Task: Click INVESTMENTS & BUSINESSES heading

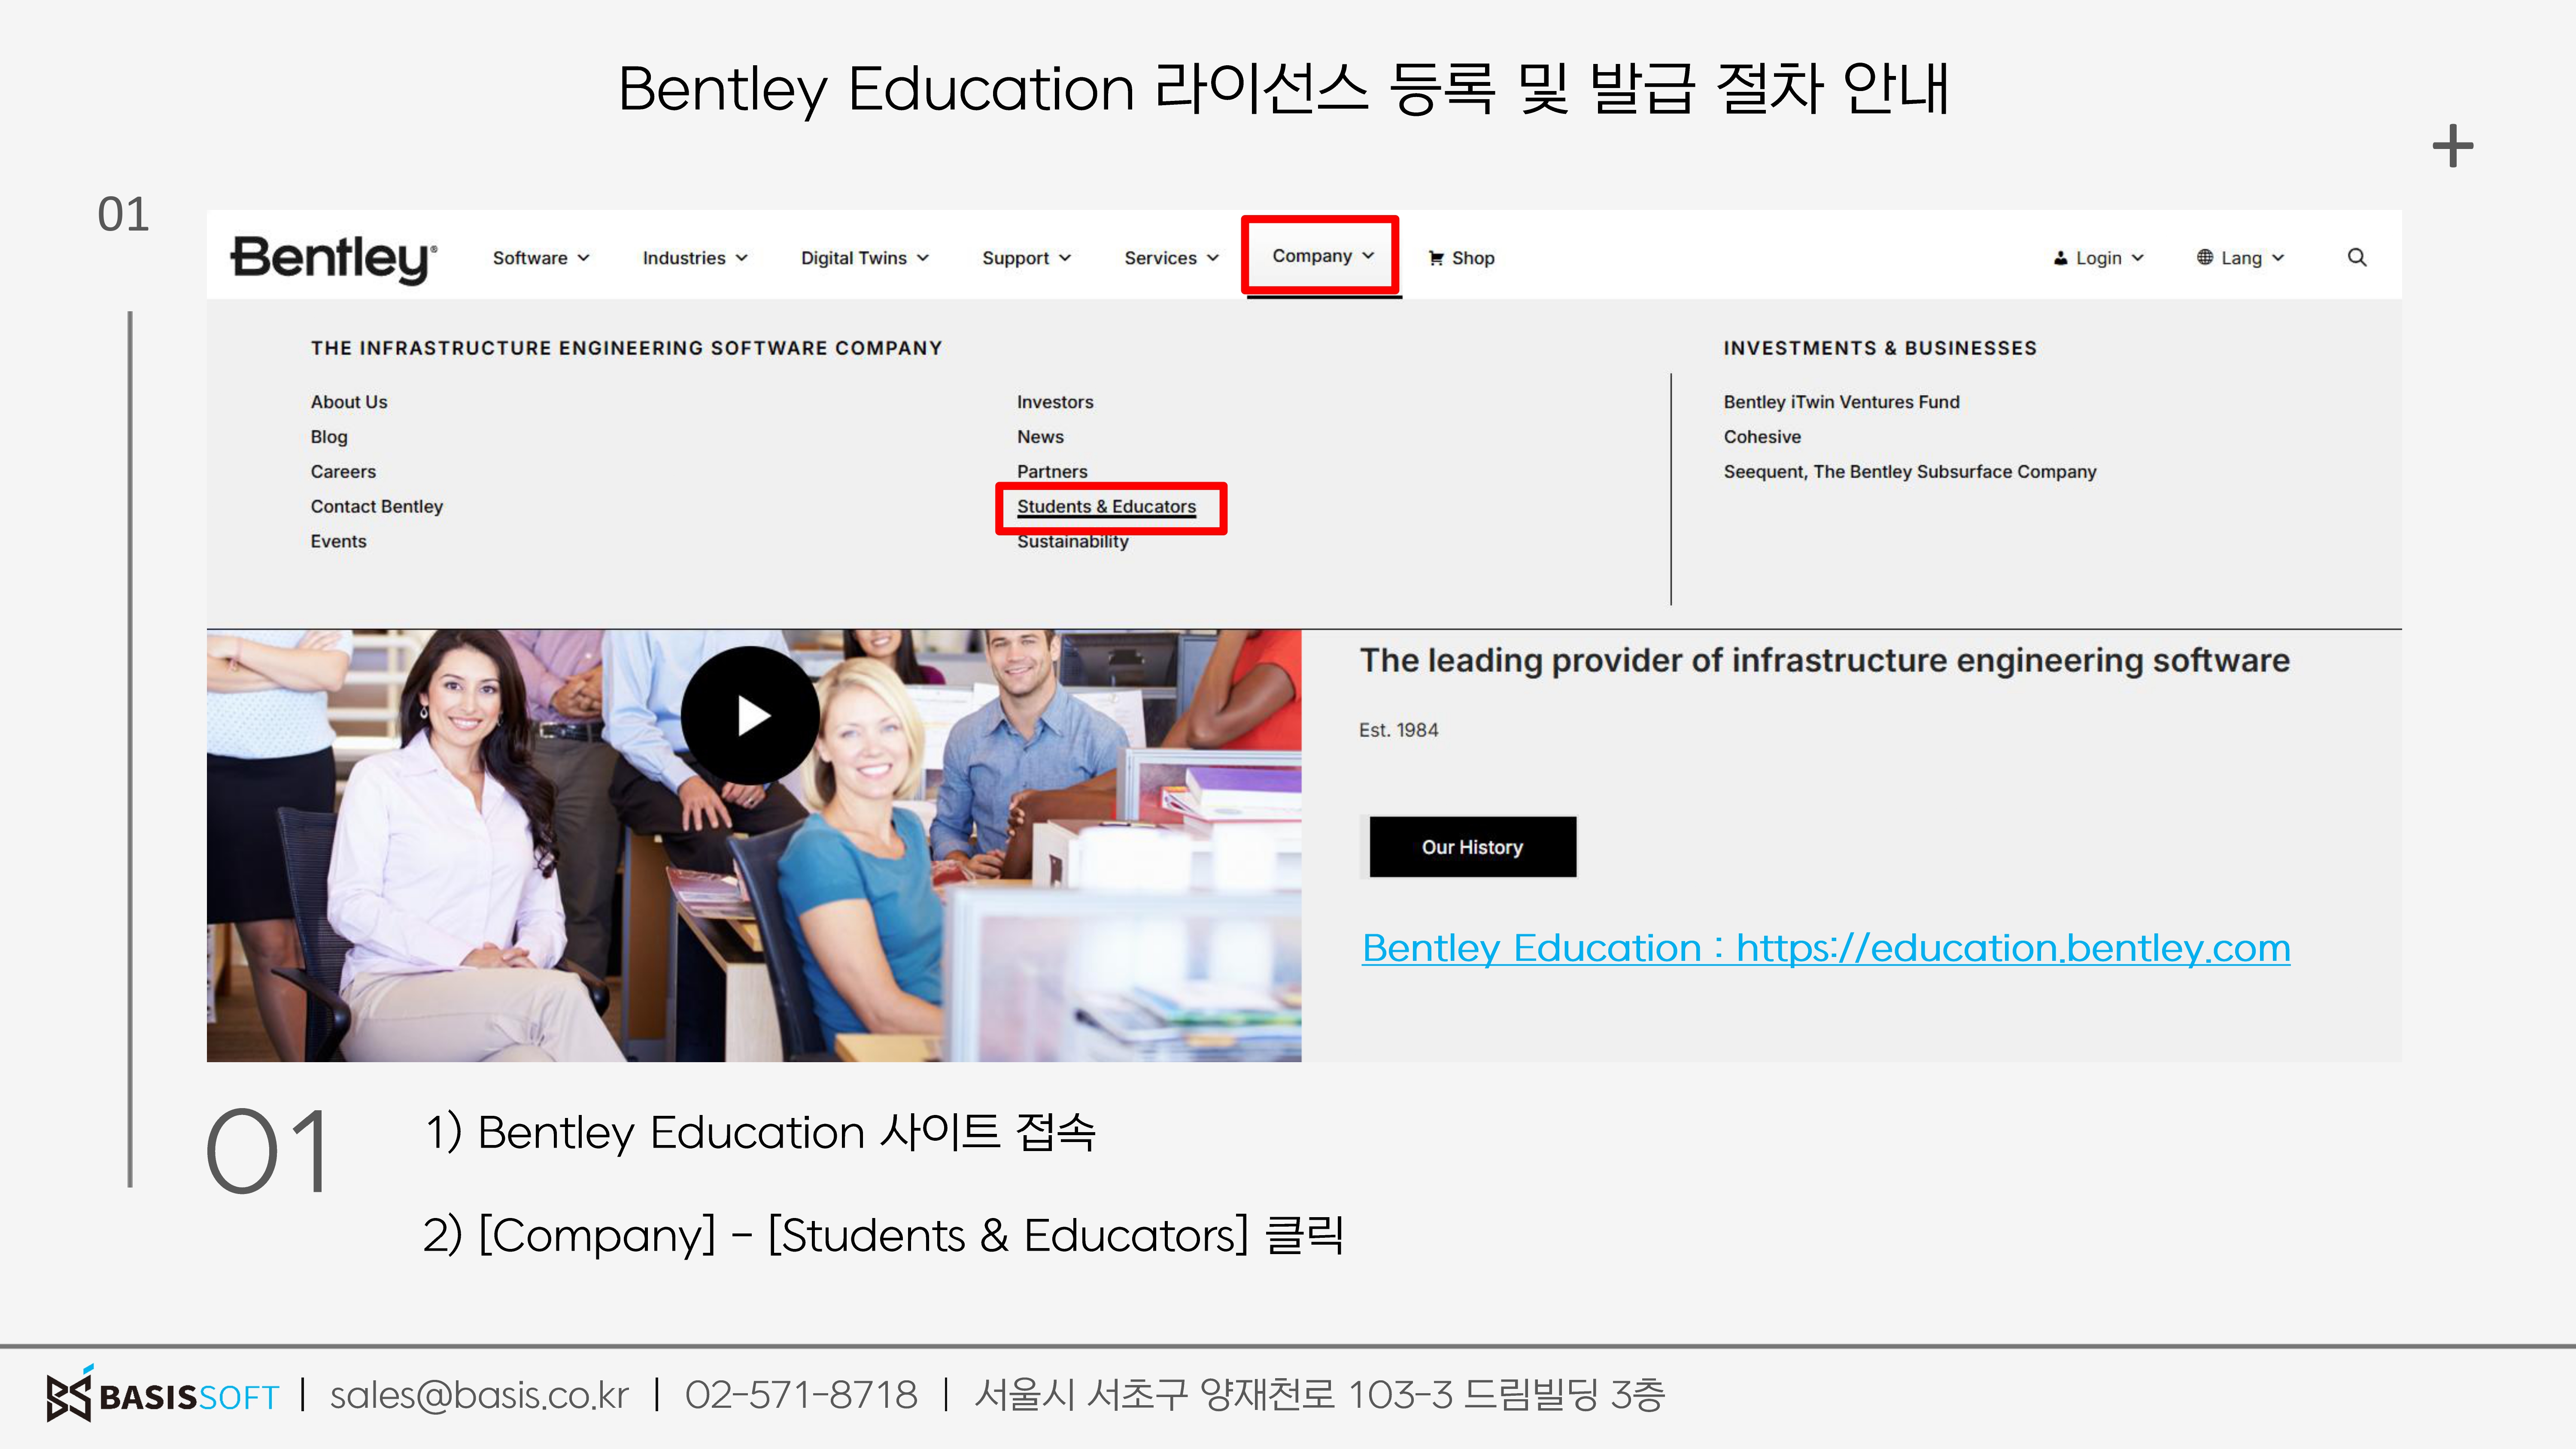Action: [1880, 348]
